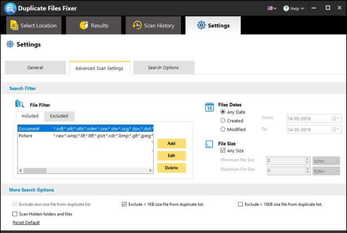The image size is (347, 233).
Task: Click the File Size ruler icon
Action: [209, 144]
